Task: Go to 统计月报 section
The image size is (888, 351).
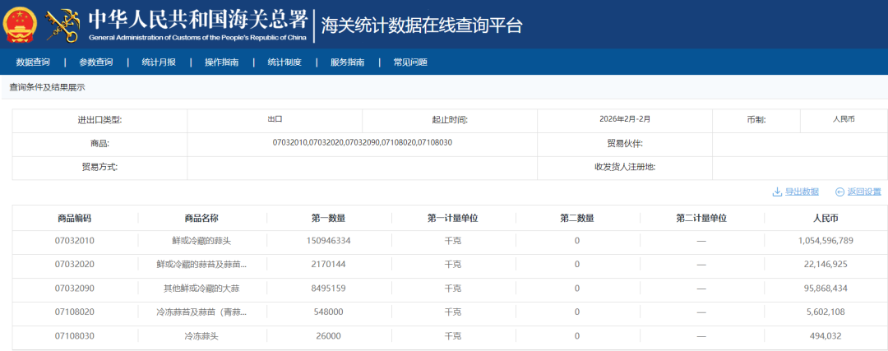Action: tap(159, 62)
